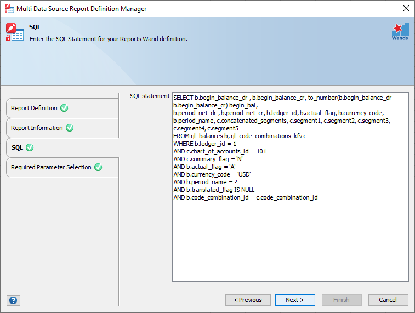The height and width of the screenshot is (313, 415).
Task: Click the Finish button
Action: [342, 300]
